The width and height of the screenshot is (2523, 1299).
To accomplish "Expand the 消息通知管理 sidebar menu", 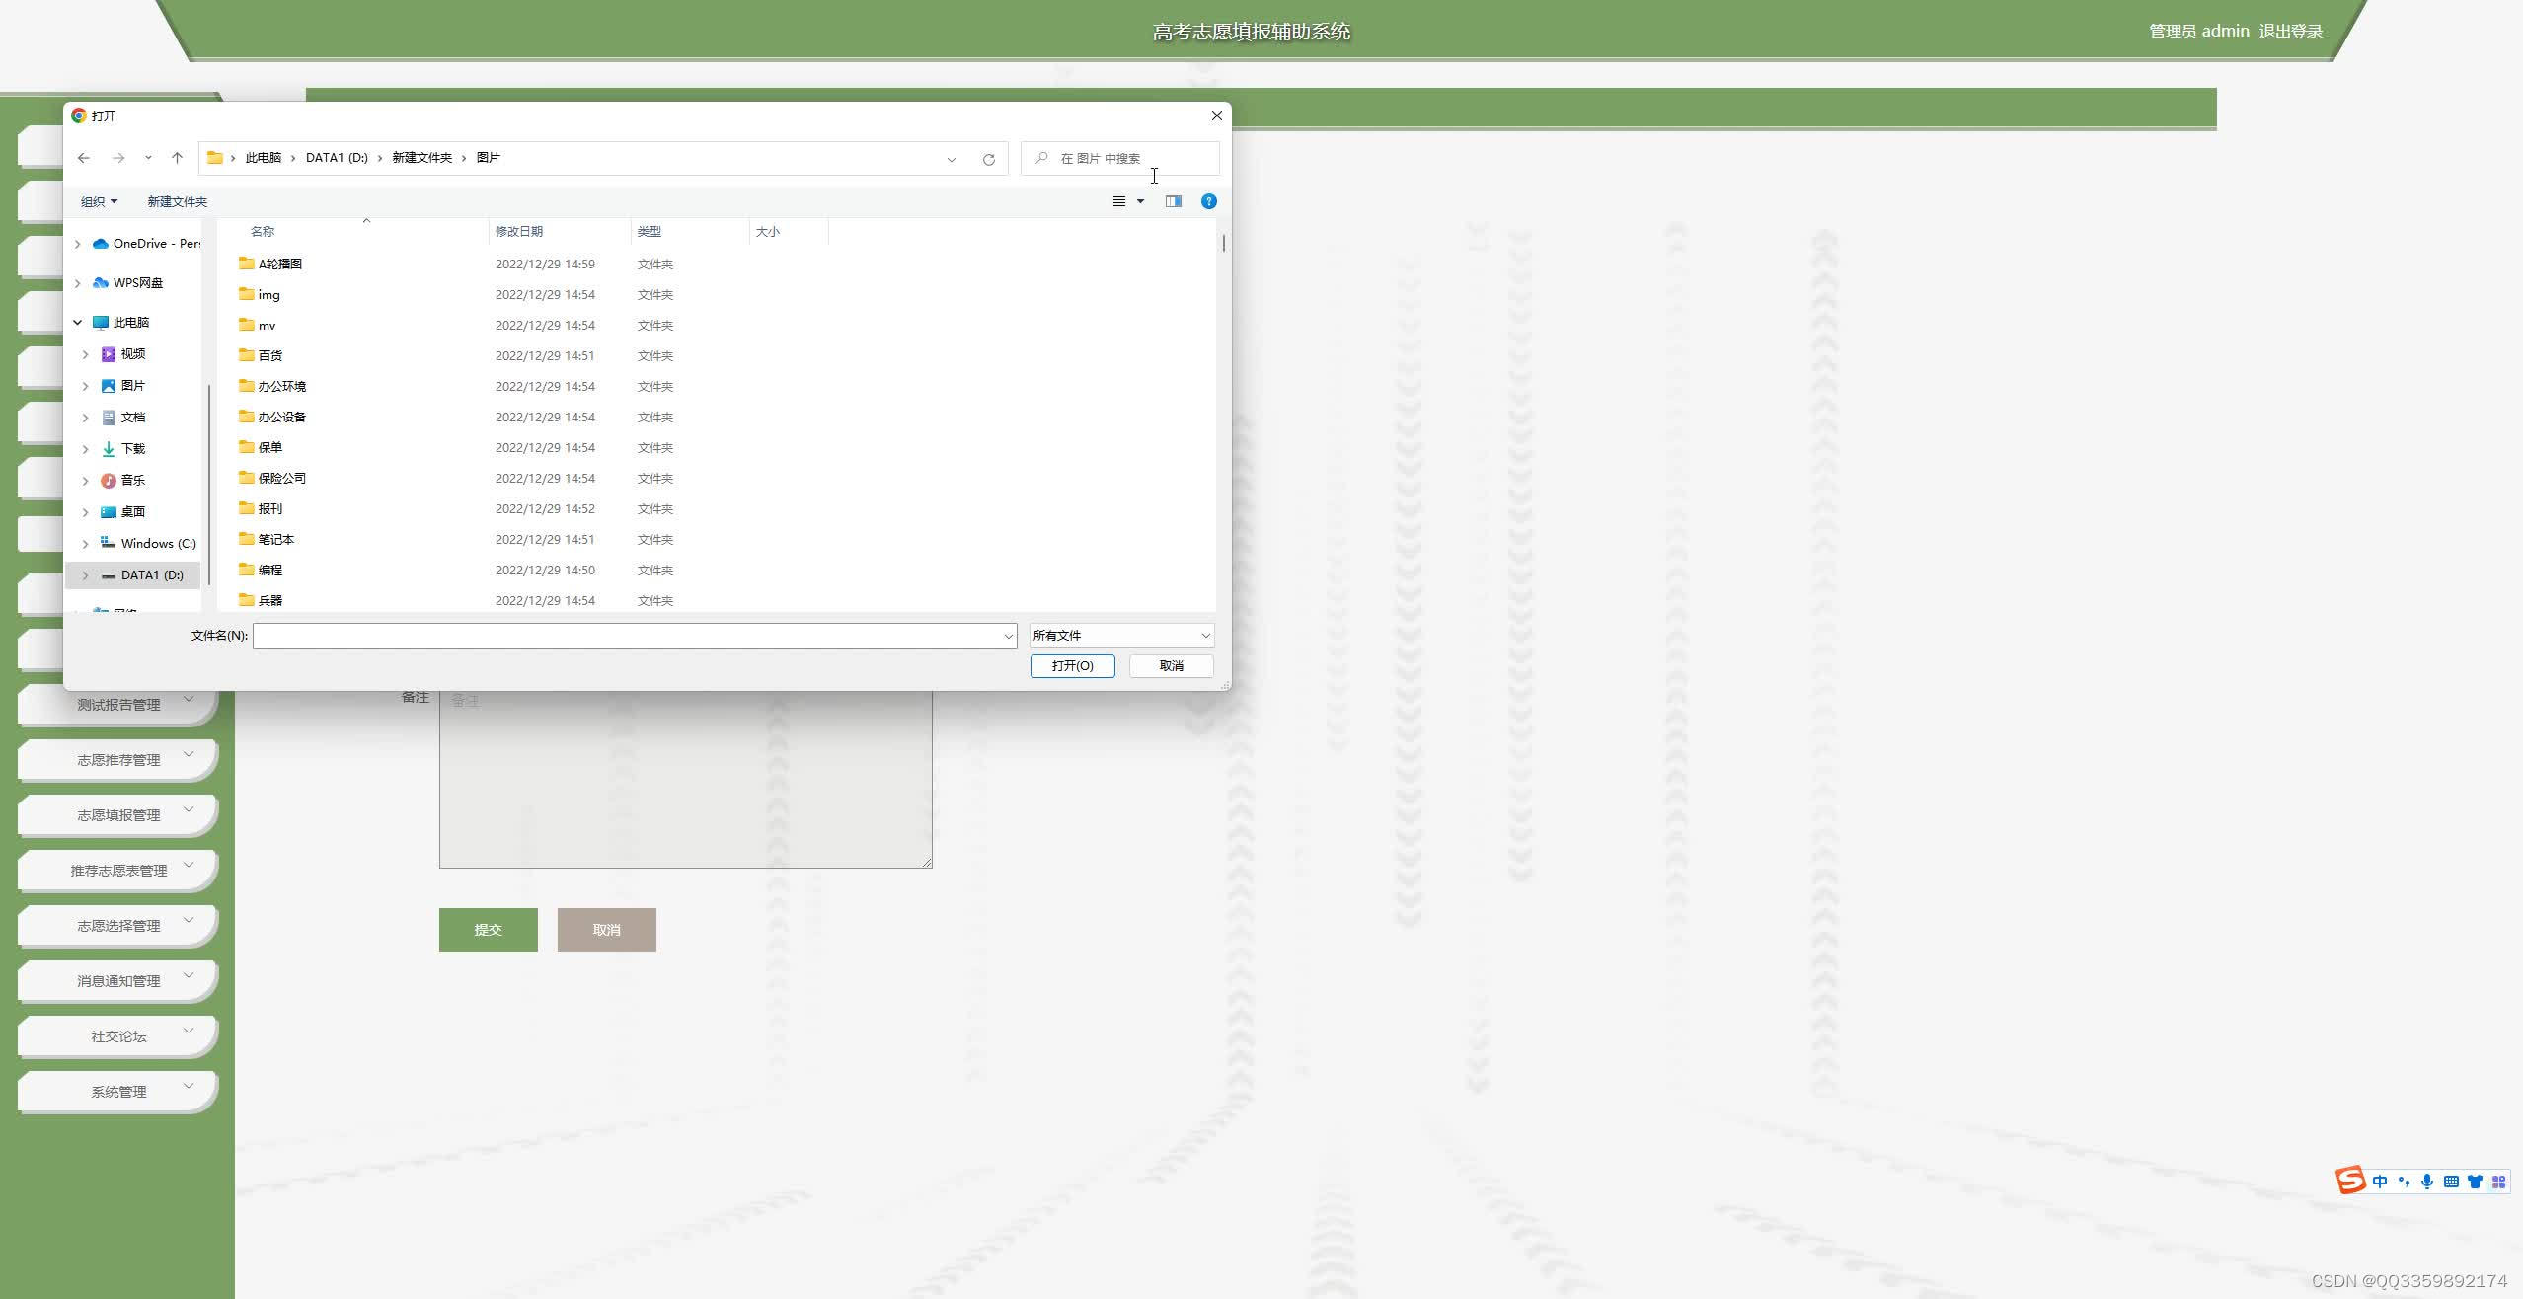I will coord(118,981).
